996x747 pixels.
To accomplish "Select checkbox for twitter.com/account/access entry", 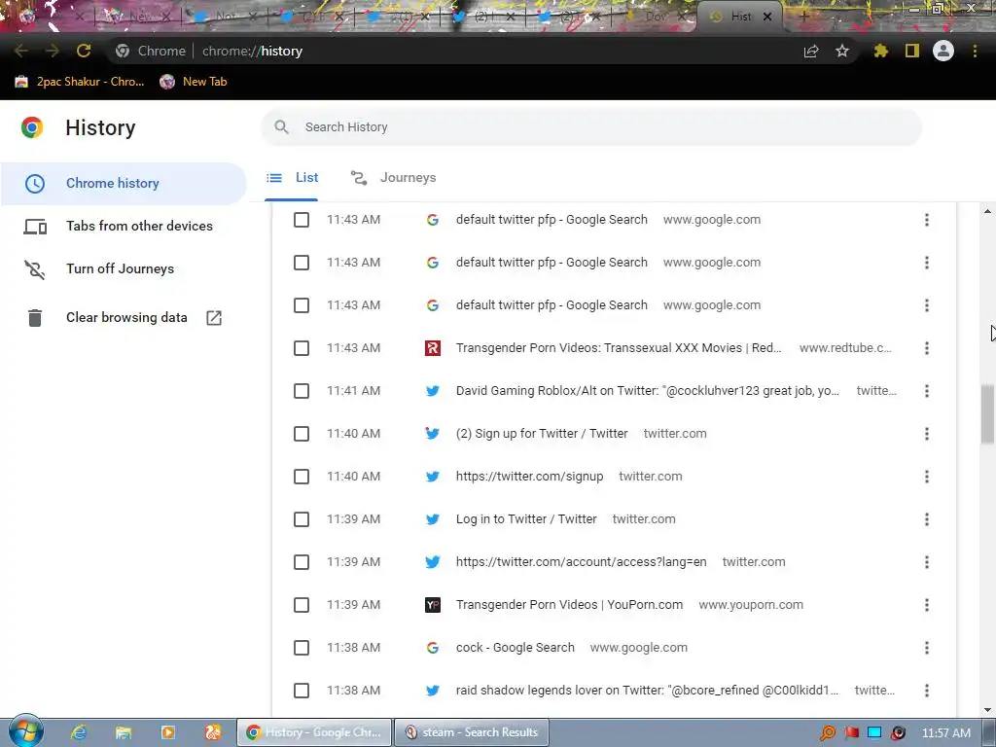I will click(x=302, y=562).
